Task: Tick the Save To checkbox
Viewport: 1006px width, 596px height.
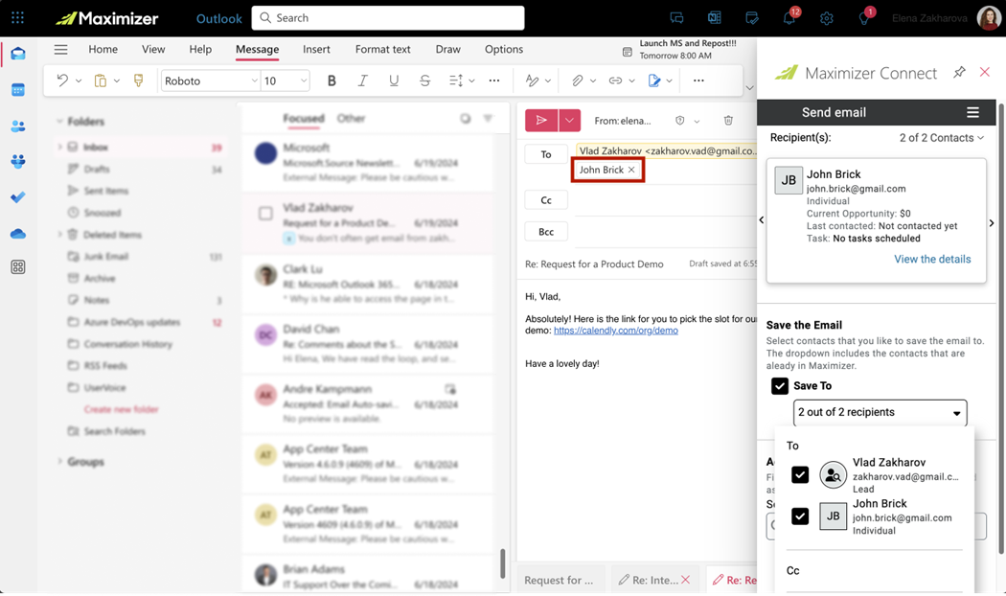Action: tap(780, 385)
